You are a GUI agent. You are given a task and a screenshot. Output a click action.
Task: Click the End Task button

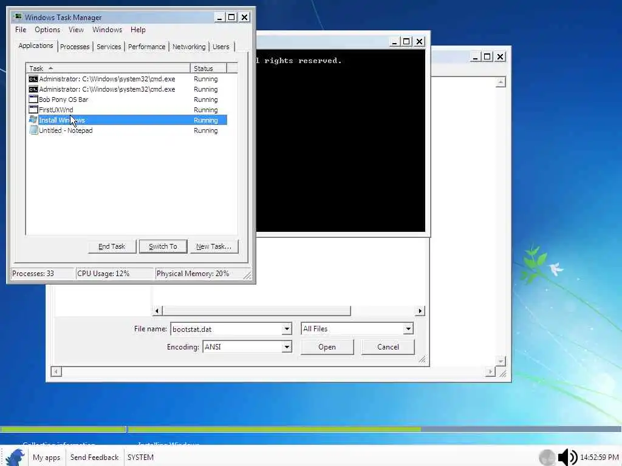(112, 246)
